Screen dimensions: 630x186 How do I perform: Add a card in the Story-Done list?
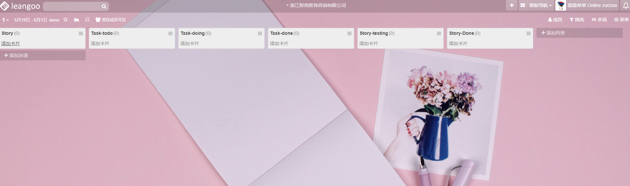pyautogui.click(x=458, y=43)
